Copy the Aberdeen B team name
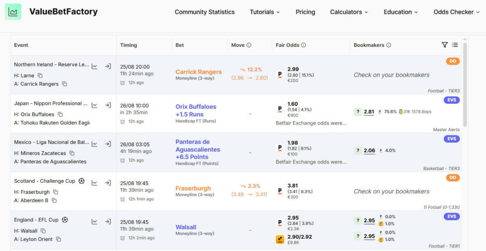The image size is (486, 251). (x=54, y=200)
